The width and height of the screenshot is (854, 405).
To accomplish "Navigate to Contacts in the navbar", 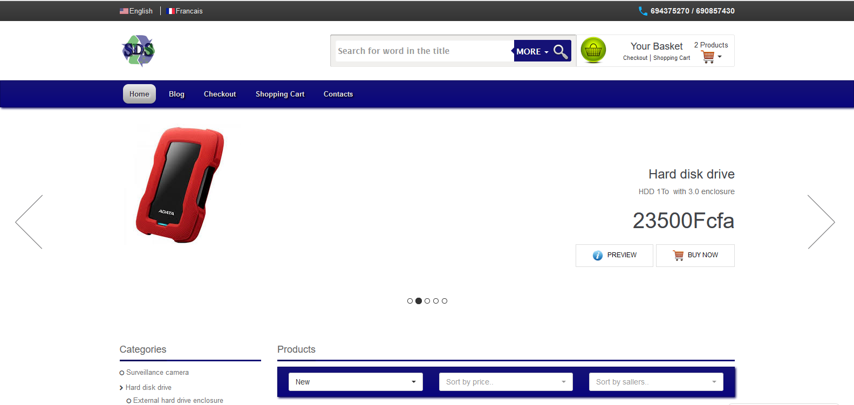I will (x=338, y=94).
